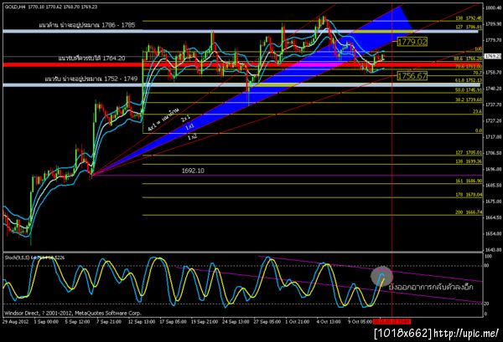Click the 4 Oct 13:00 time label
This screenshot has height=342, width=503.
(x=329, y=322)
